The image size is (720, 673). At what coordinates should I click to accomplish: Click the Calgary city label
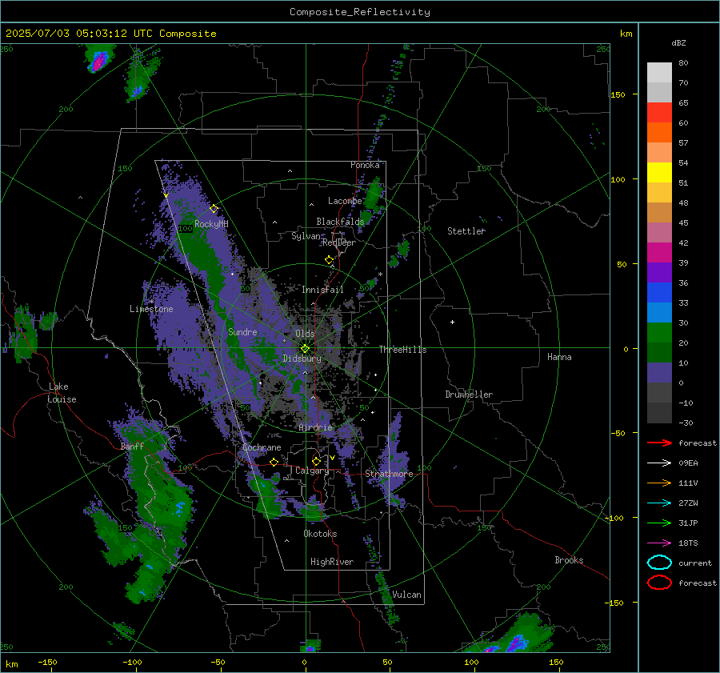[x=312, y=471]
